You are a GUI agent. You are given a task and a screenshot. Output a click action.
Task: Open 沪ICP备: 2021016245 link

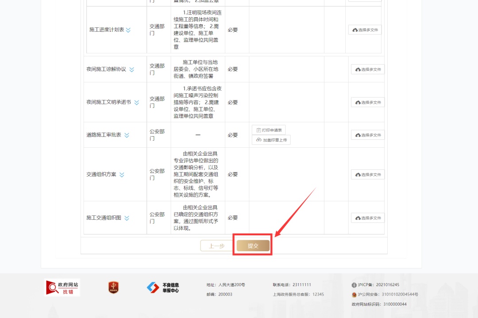click(378, 285)
